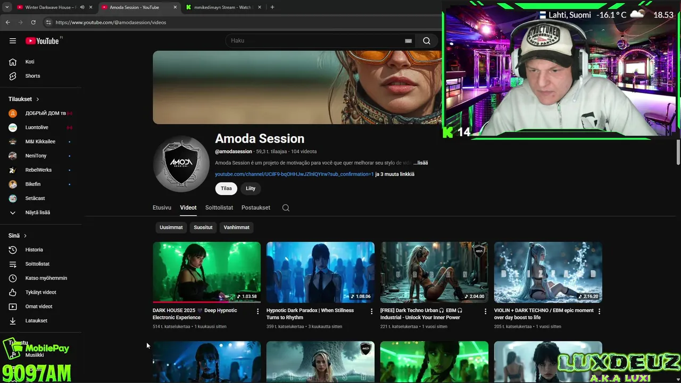681x383 pixels.
Task: Search within channel using magnifier icon
Action: 286,208
